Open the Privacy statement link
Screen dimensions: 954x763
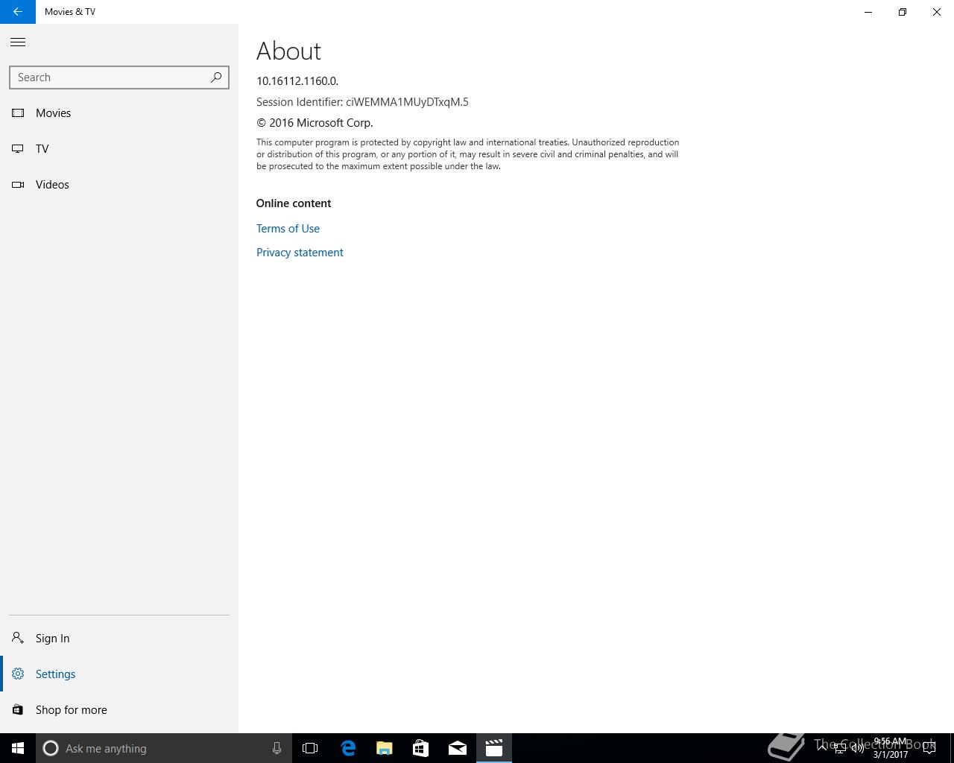point(300,253)
